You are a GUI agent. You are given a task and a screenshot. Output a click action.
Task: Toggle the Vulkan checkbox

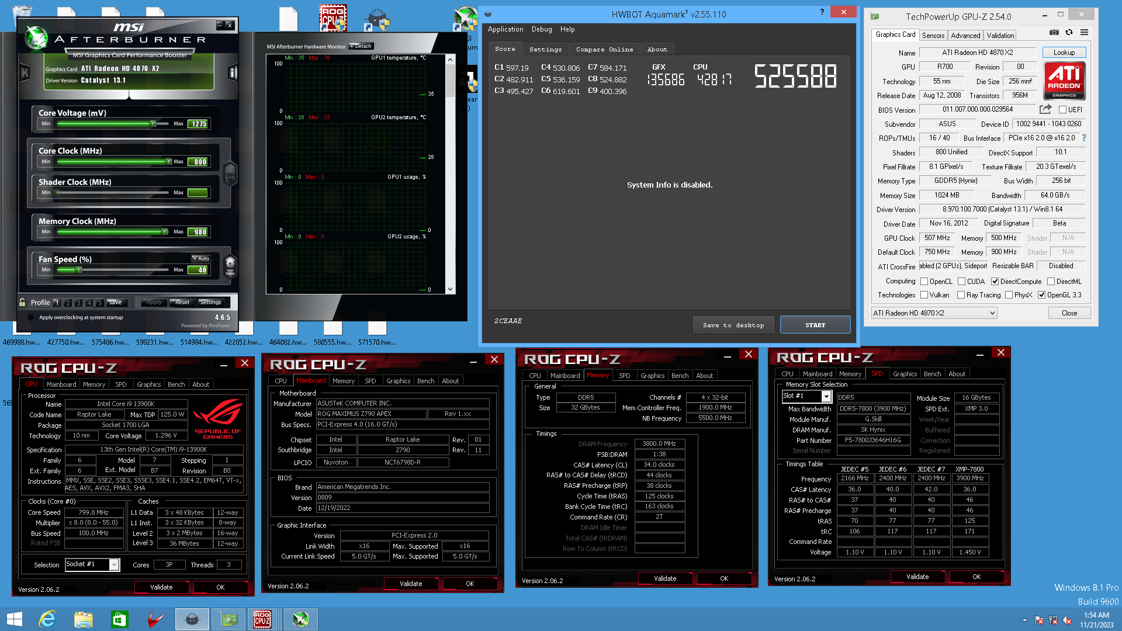[x=924, y=295]
